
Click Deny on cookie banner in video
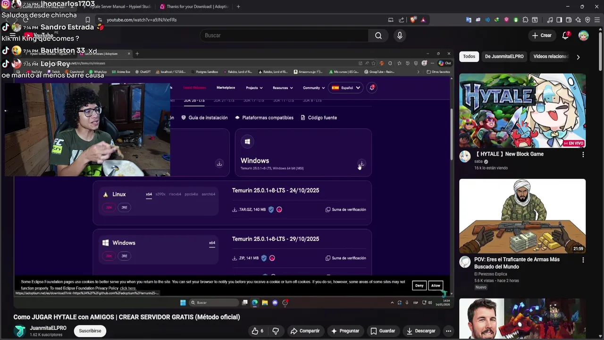tap(419, 286)
